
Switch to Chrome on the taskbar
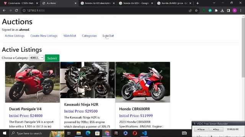point(107,133)
